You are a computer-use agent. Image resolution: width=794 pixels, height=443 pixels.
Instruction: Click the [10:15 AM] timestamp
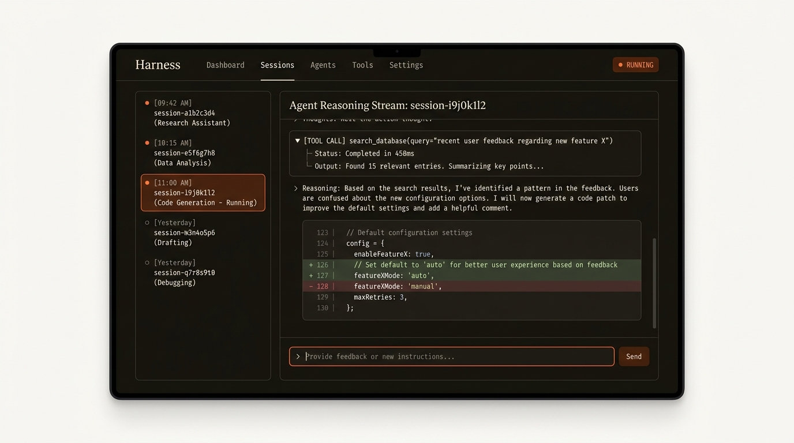(x=173, y=143)
